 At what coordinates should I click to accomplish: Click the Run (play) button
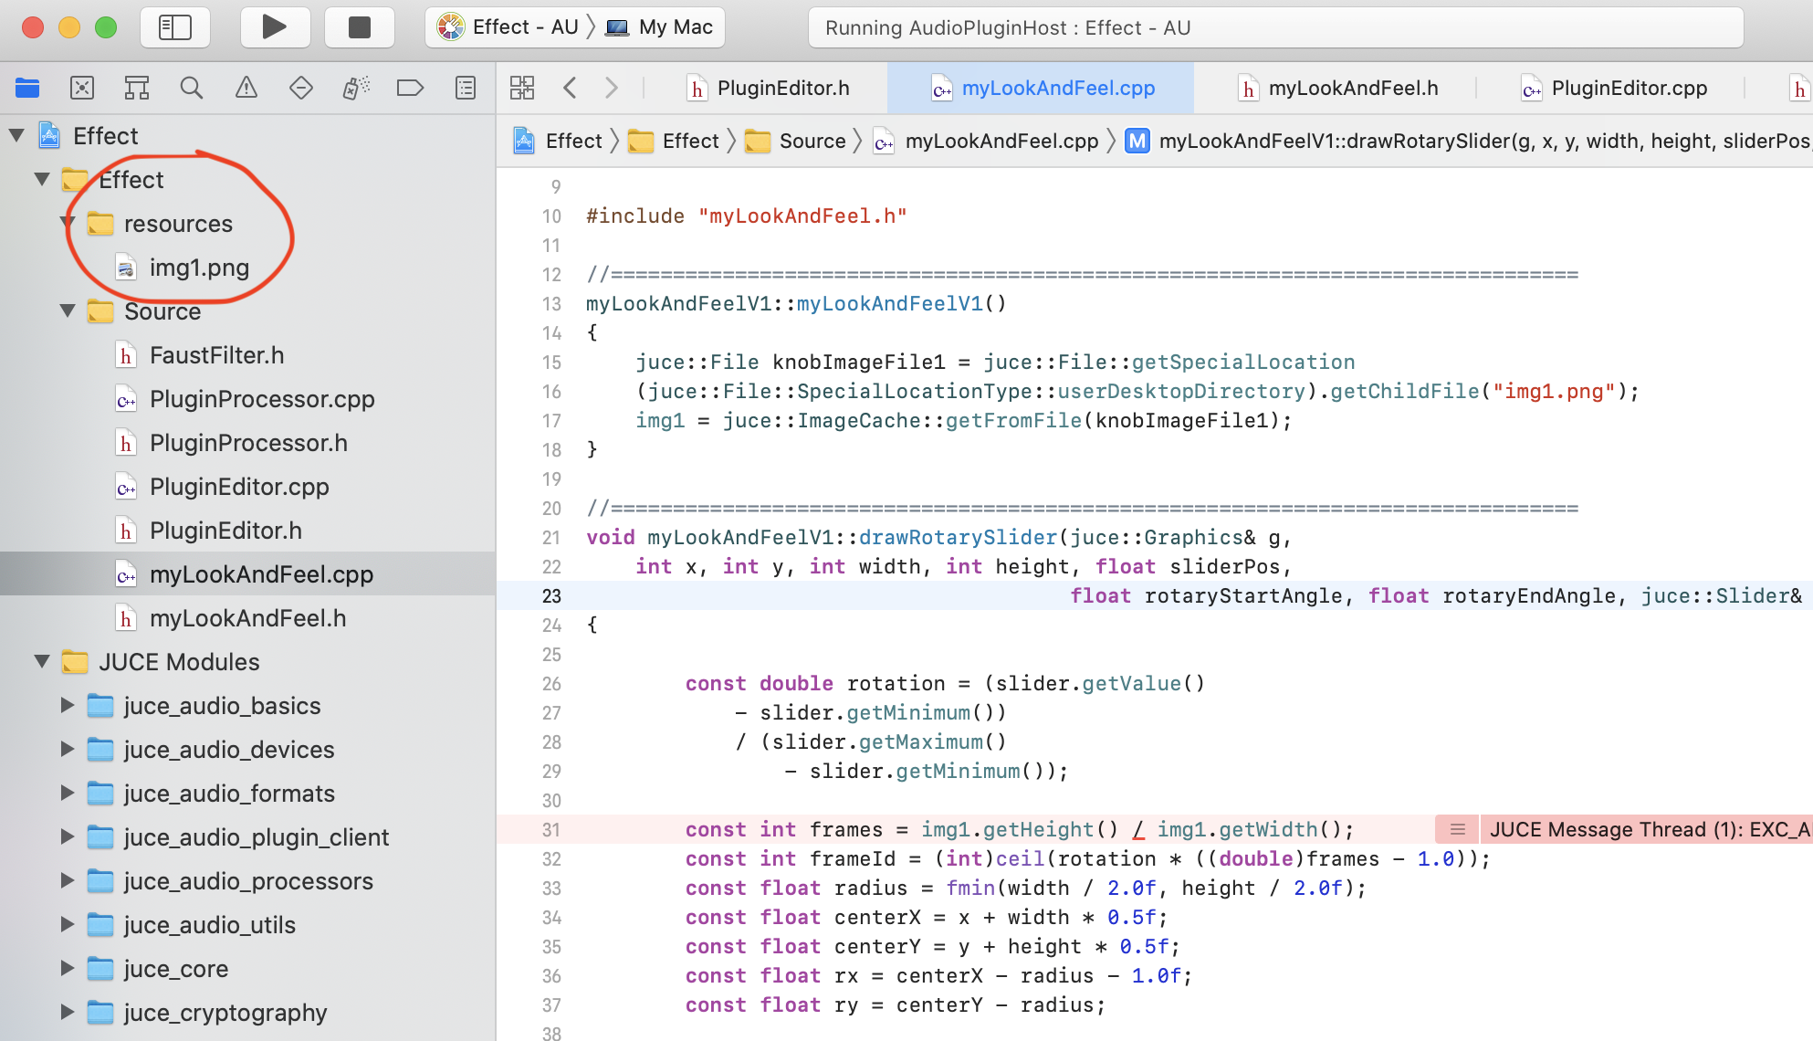(274, 27)
